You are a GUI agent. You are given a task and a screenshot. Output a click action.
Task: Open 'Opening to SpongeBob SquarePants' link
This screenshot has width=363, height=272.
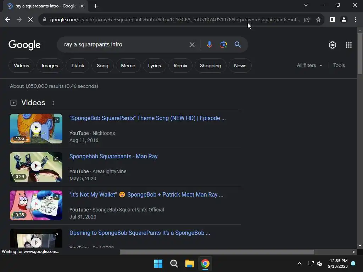pyautogui.click(x=140, y=233)
